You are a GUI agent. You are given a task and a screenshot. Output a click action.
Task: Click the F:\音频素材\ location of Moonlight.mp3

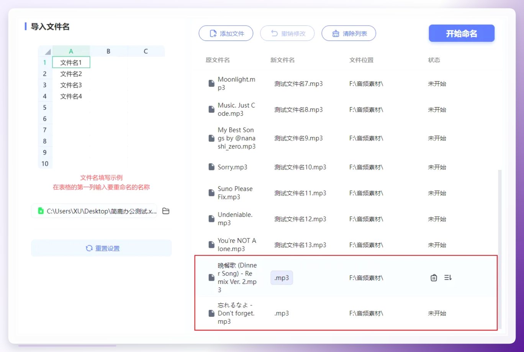coord(366,83)
